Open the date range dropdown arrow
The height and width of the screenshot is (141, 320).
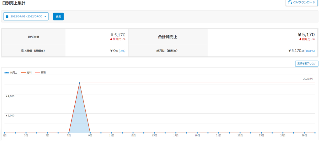click(x=45, y=16)
